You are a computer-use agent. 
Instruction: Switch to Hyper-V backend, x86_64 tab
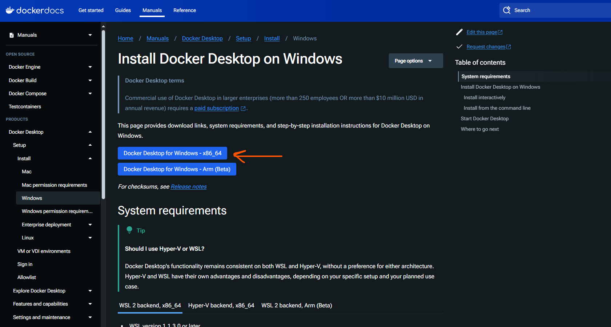coord(221,306)
